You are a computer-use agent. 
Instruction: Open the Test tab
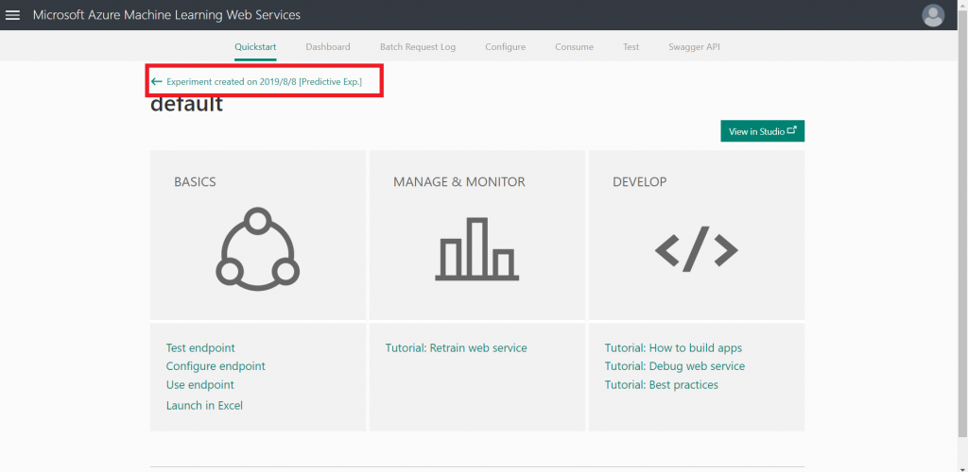click(631, 47)
